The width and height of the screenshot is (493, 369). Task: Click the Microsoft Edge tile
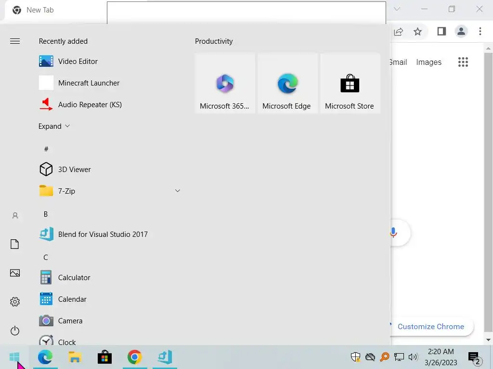287,83
